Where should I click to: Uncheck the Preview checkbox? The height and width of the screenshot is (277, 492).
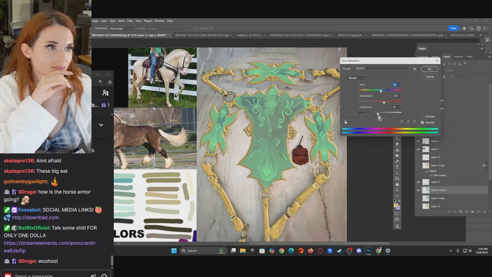[x=422, y=123]
